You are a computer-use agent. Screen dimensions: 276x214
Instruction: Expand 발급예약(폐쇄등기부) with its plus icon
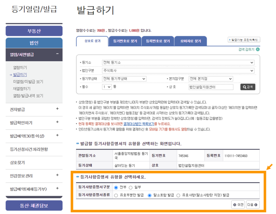point(57,188)
